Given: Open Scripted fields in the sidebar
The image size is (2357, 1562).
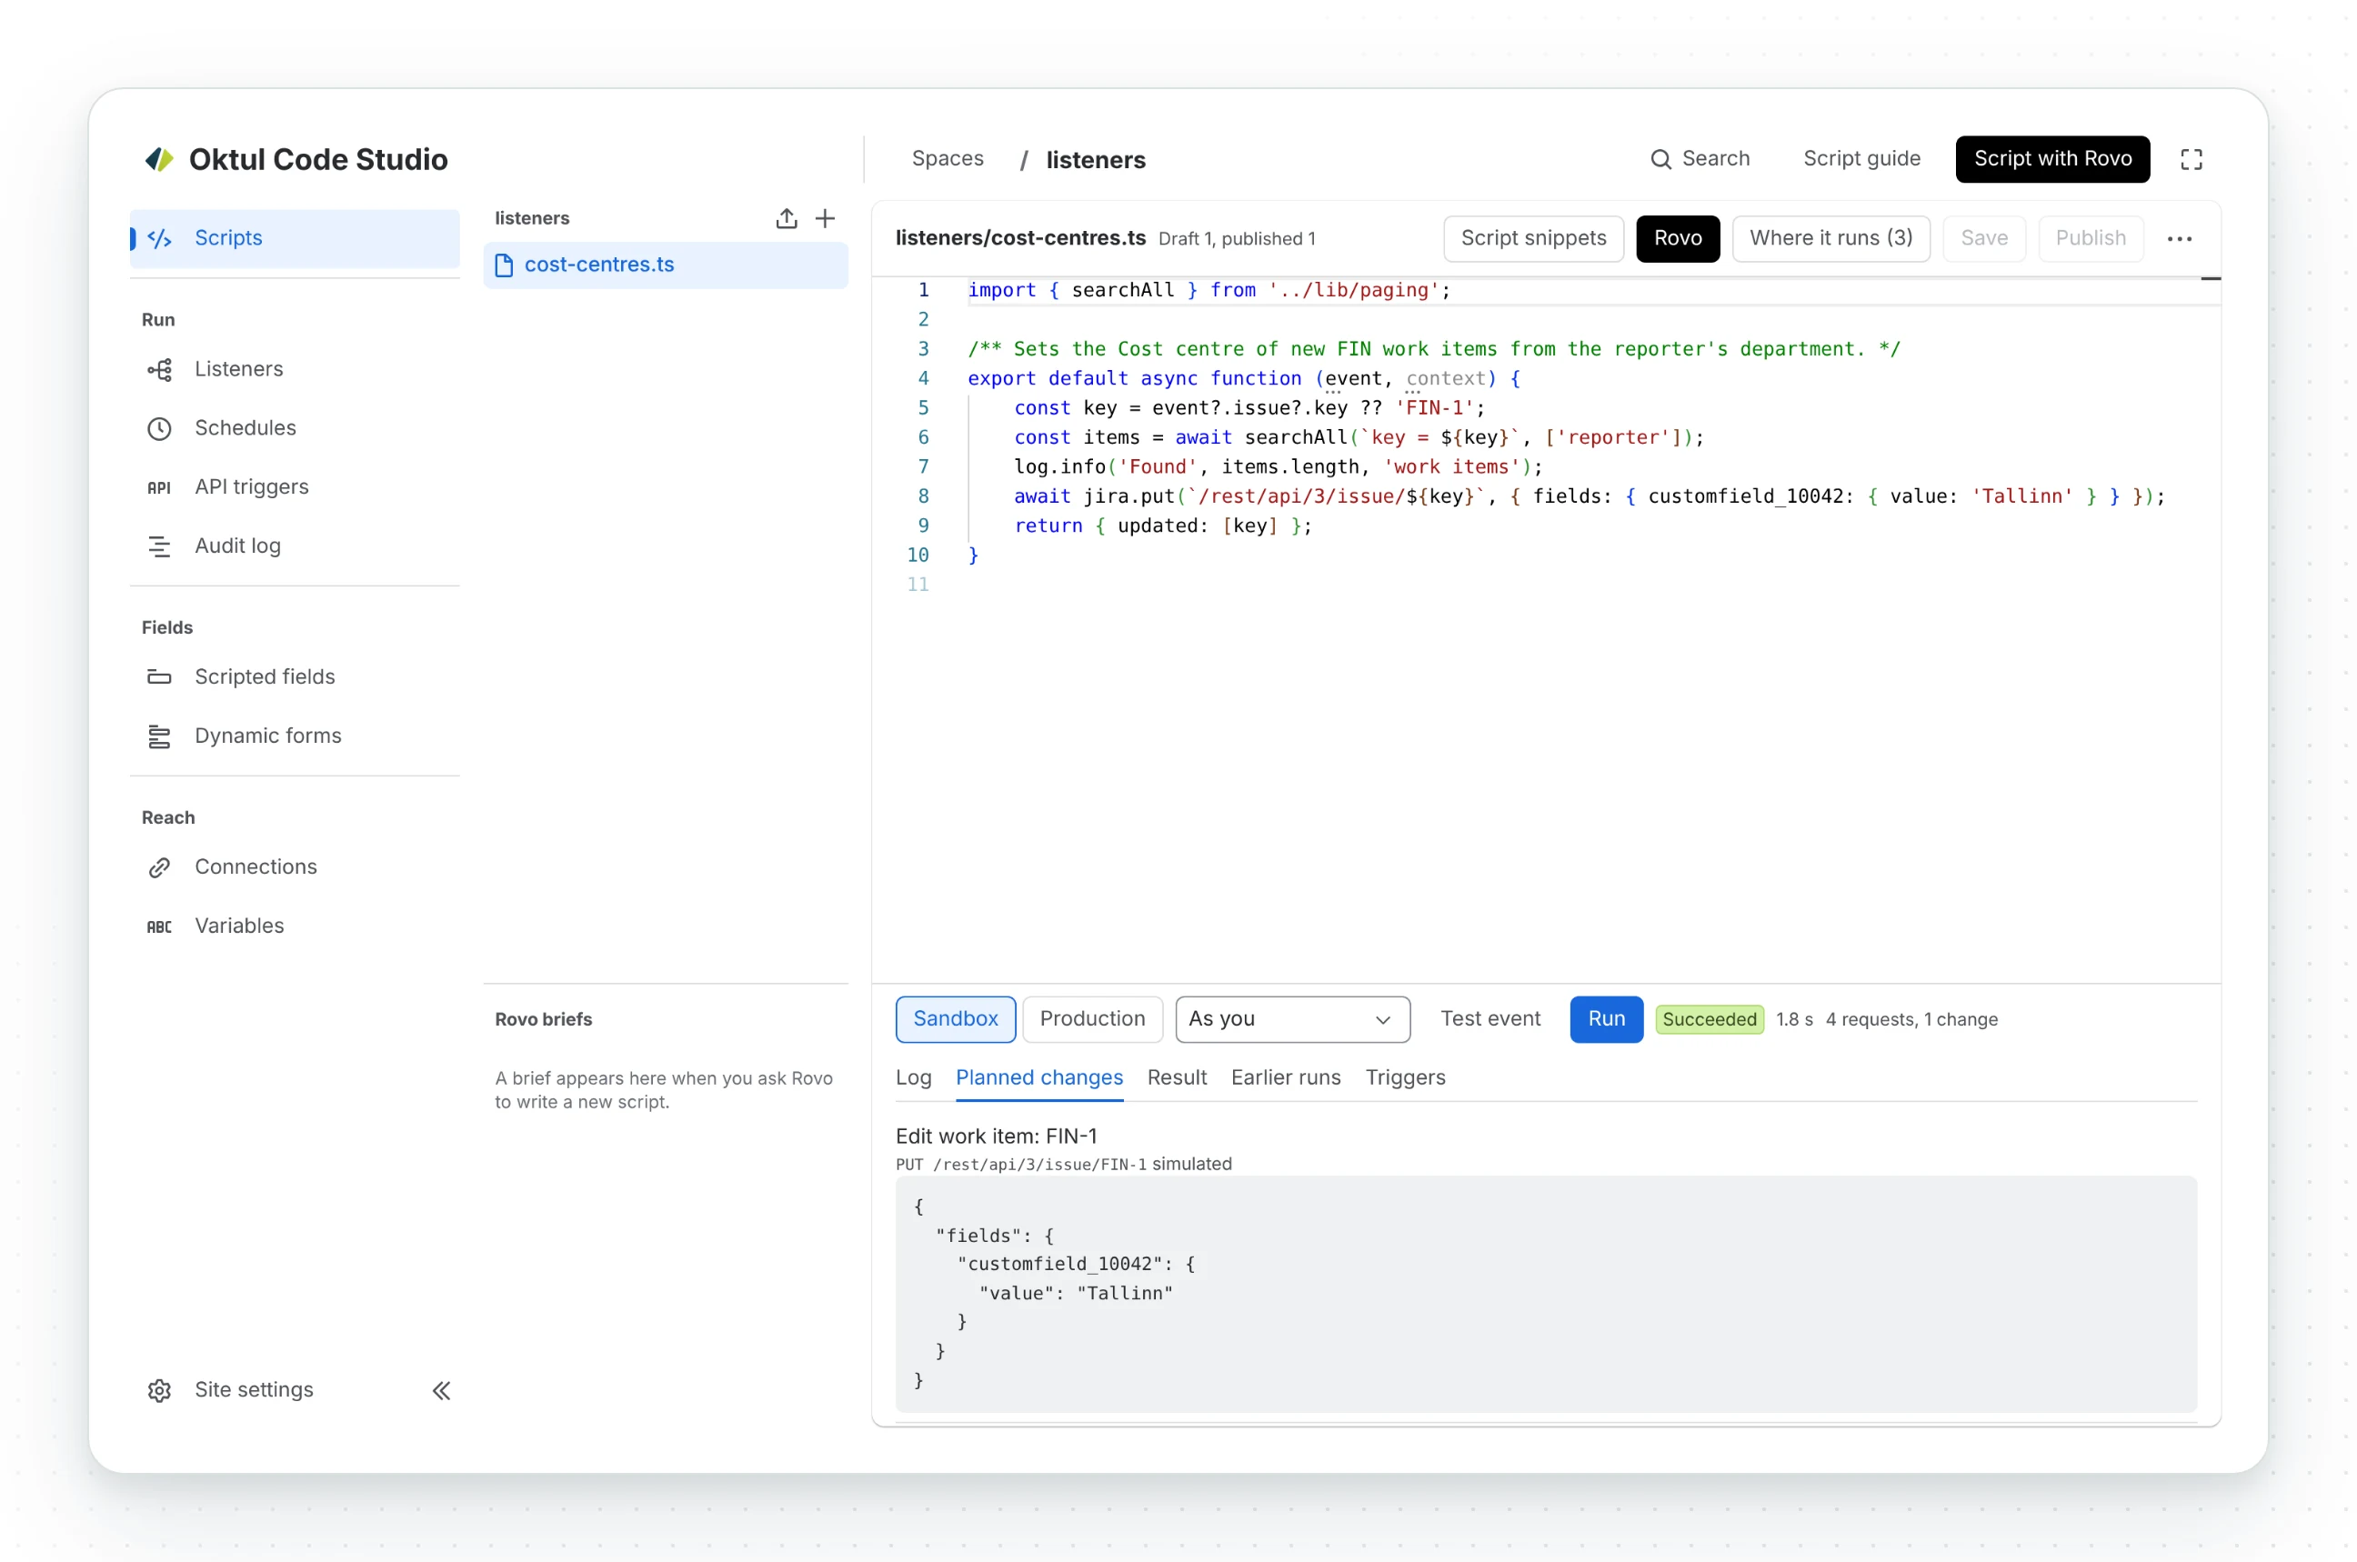Looking at the screenshot, I should point(295,677).
